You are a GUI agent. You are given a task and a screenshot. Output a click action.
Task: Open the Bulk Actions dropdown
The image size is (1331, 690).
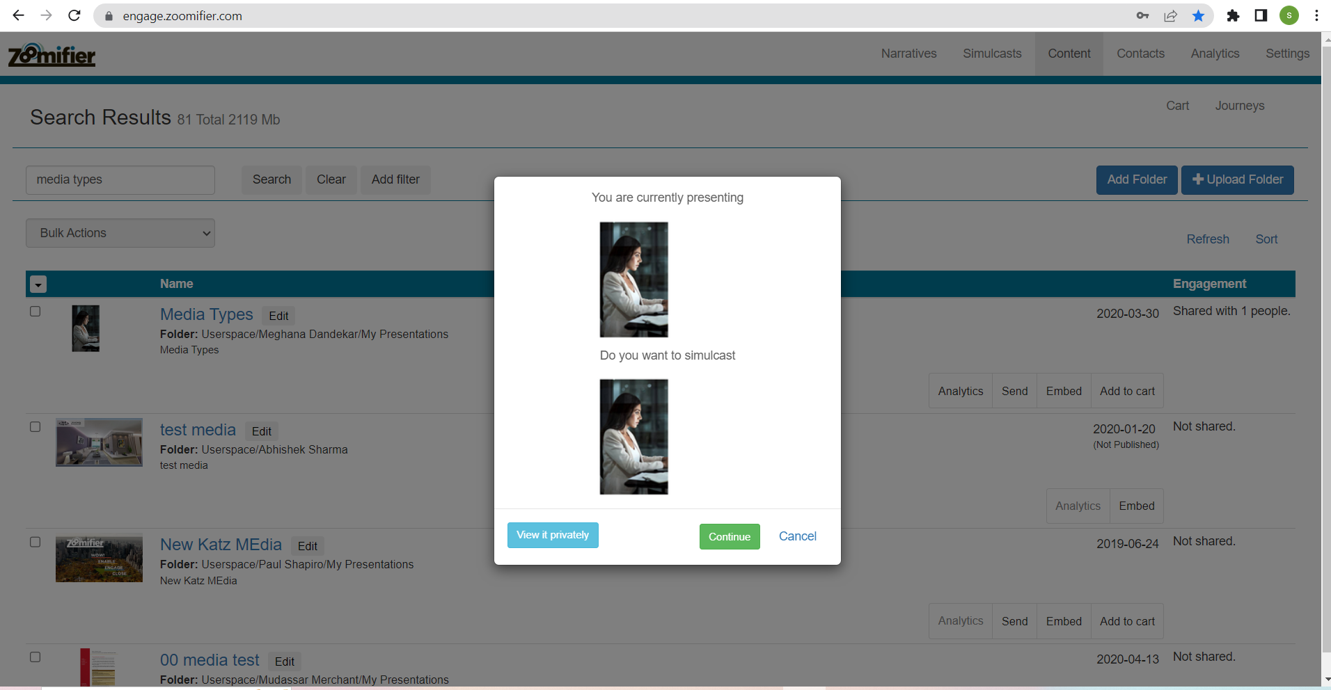click(120, 233)
